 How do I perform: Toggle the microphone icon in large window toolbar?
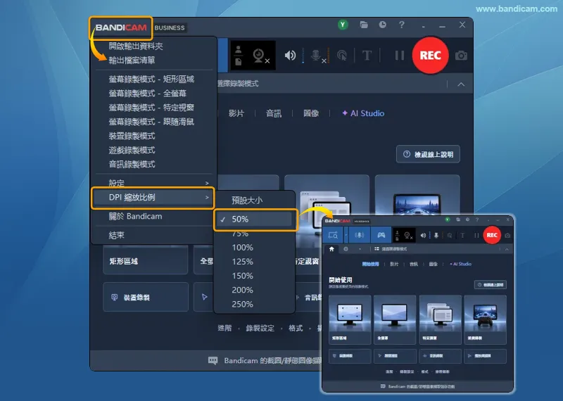pyautogui.click(x=318, y=56)
